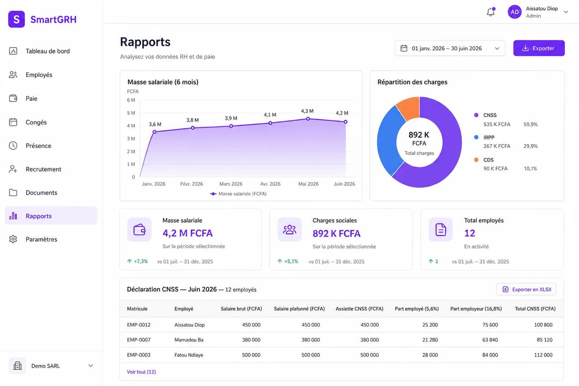This screenshot has width=579, height=386.
Task: Click the Demo SARL building icon
Action: pos(18,366)
